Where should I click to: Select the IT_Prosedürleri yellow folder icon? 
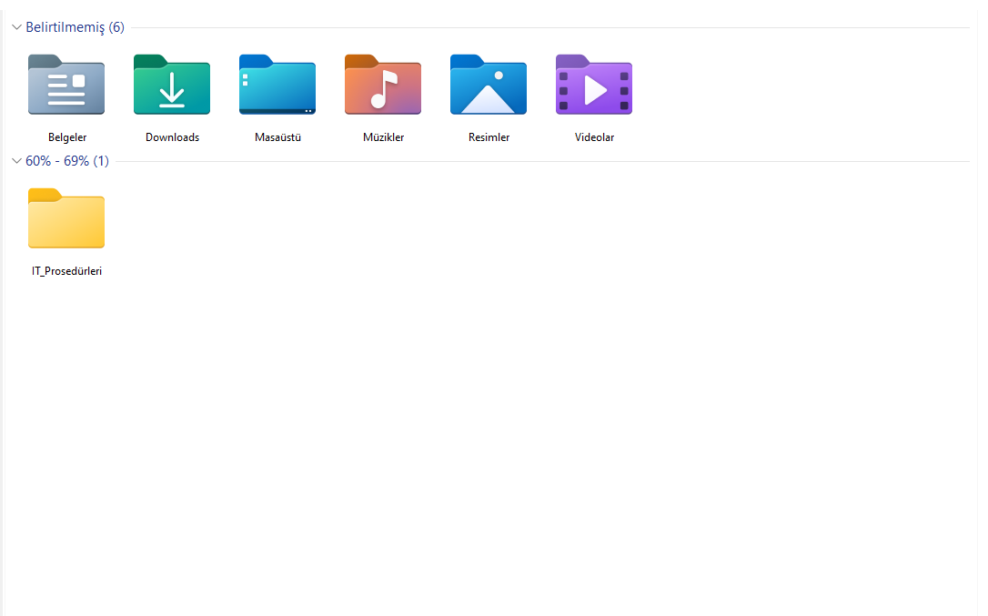coord(66,218)
